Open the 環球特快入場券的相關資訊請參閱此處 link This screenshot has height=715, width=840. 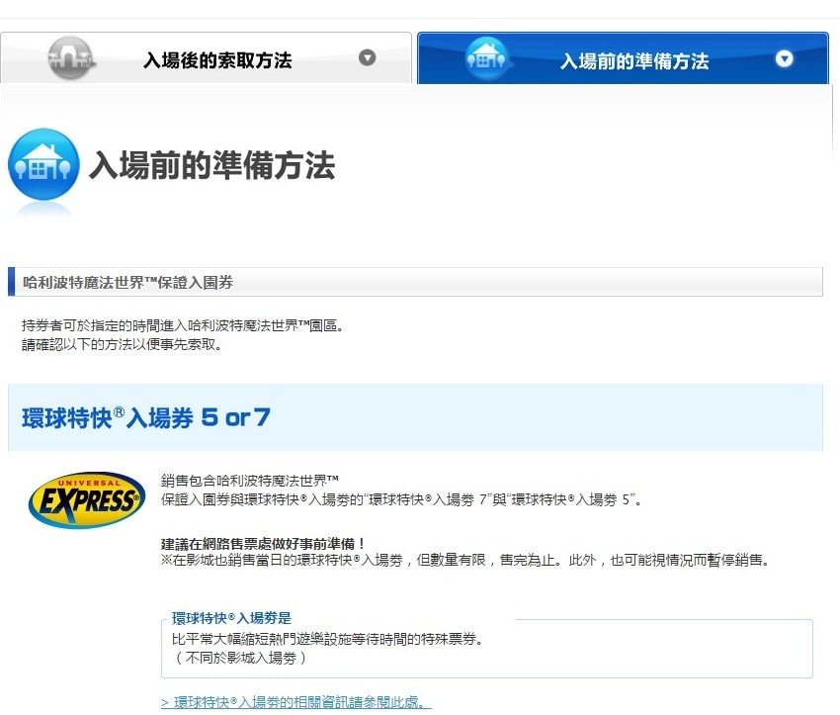click(x=295, y=702)
